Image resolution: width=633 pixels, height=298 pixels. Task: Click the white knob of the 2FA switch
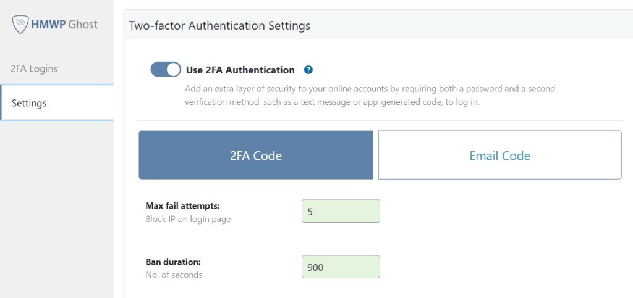coord(173,69)
